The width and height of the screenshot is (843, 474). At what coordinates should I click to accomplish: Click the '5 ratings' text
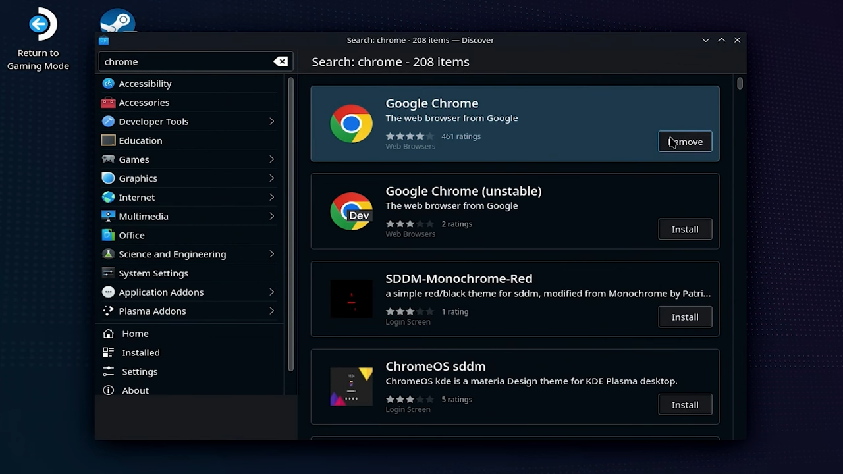point(456,399)
